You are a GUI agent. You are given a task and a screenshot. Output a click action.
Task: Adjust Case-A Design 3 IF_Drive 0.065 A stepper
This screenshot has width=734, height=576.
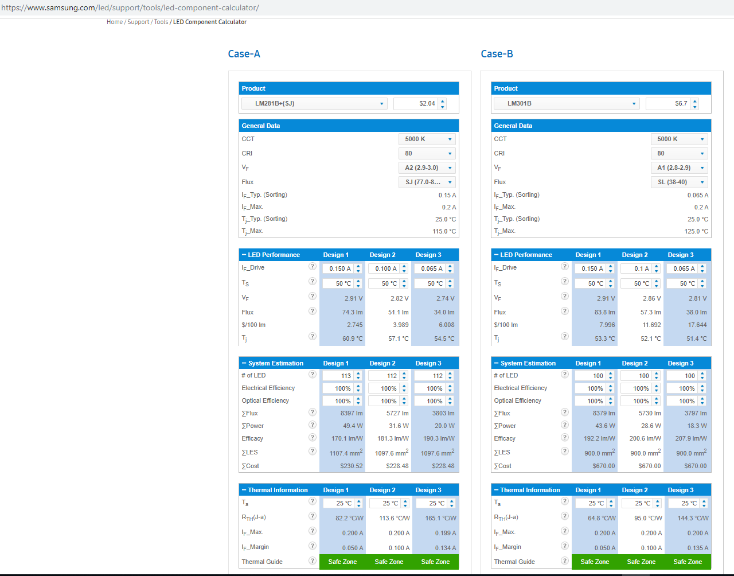[x=450, y=268]
